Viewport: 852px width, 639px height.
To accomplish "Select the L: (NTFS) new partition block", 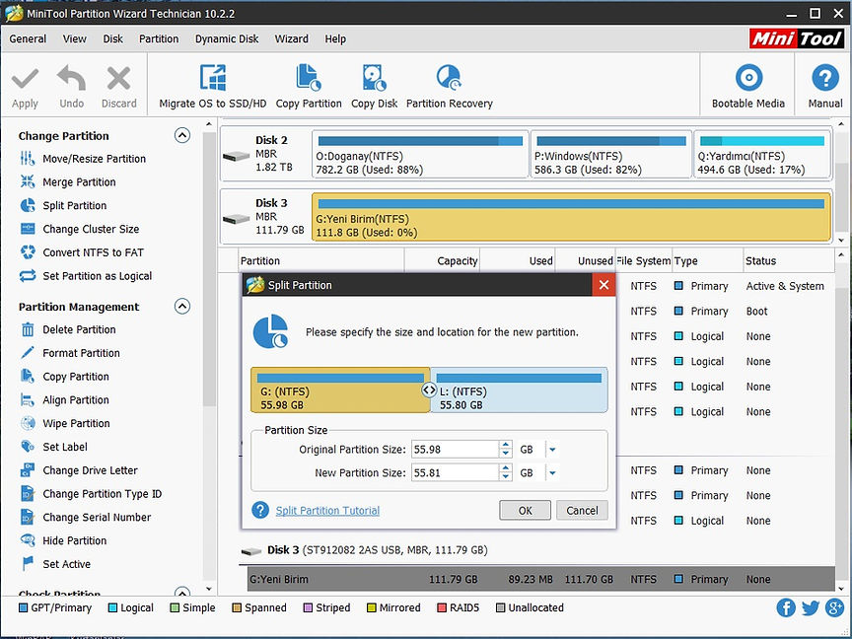I will (x=520, y=390).
